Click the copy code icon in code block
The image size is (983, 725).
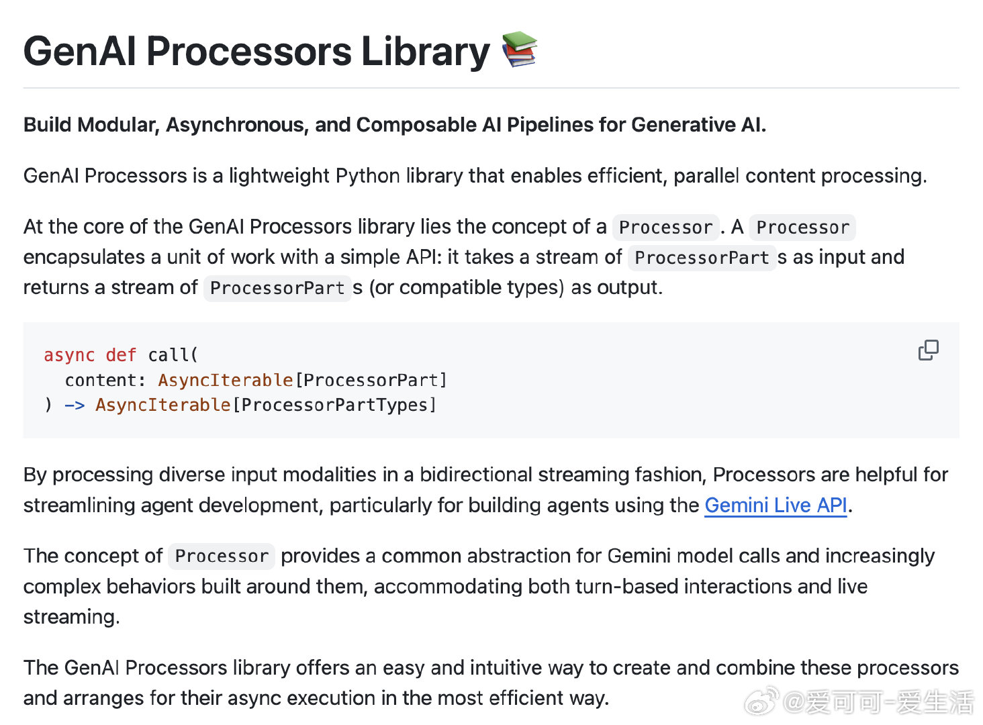[928, 350]
